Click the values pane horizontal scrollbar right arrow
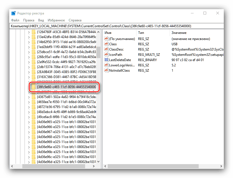 click(221, 166)
